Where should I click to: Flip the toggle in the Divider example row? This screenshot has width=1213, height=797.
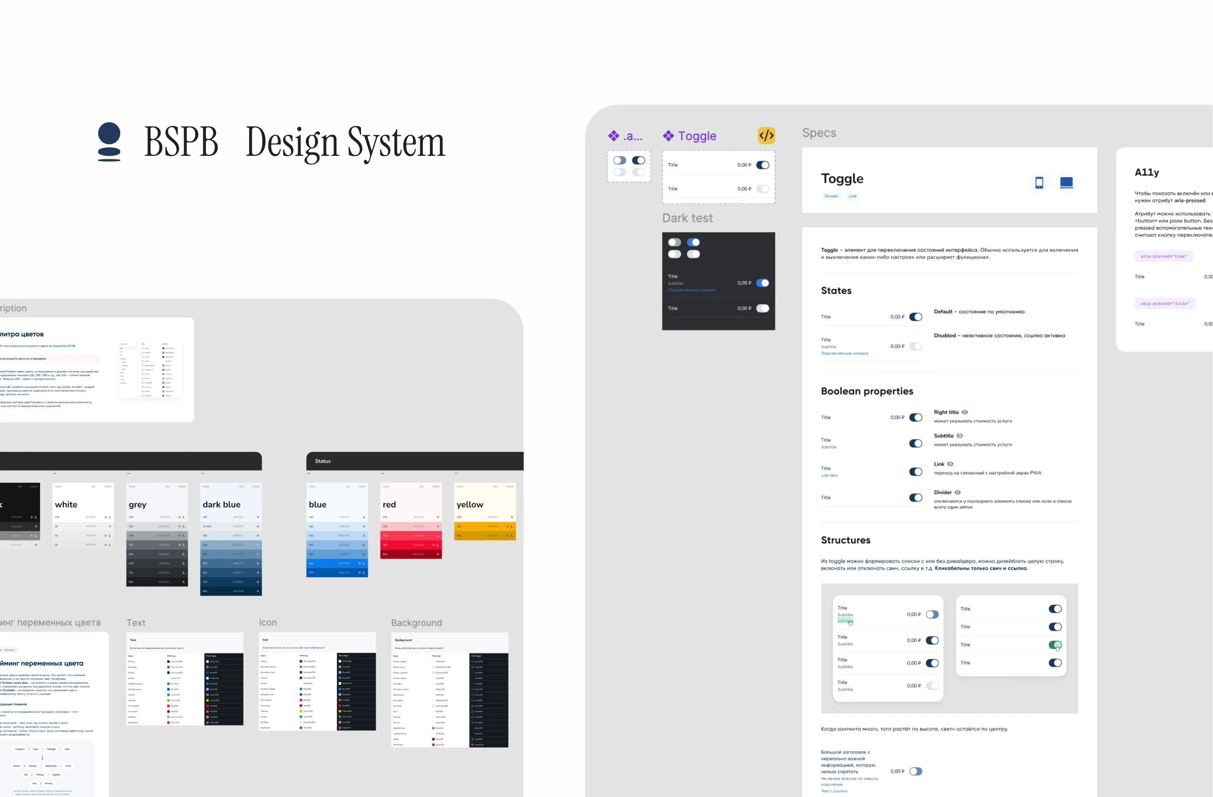916,497
